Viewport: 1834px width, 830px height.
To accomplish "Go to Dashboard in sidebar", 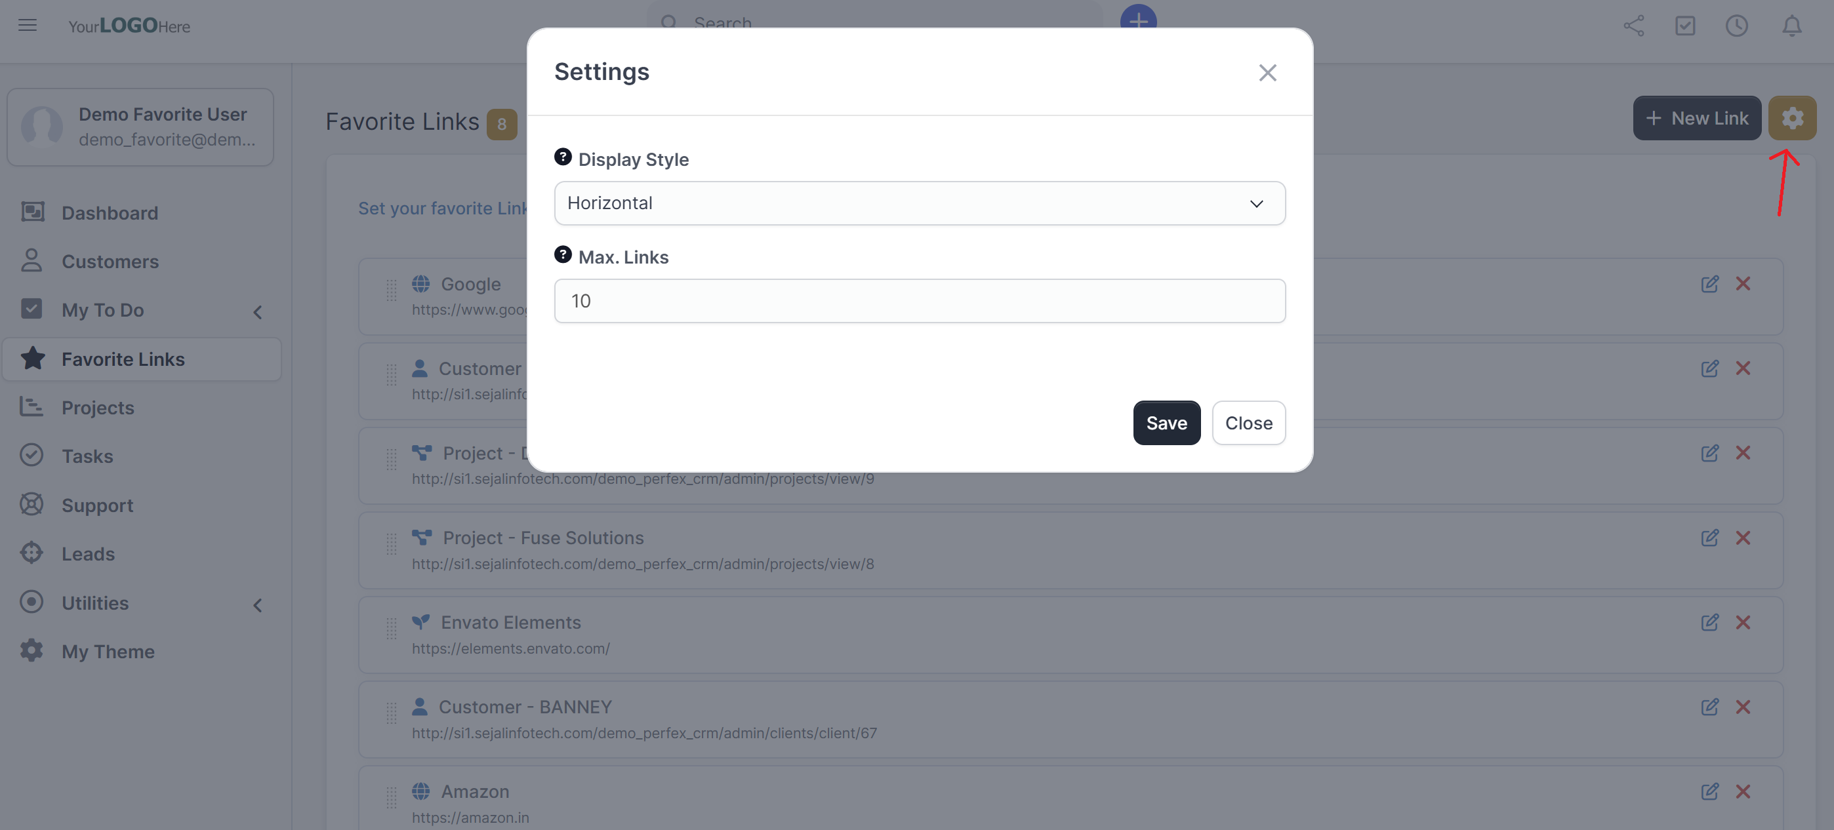I will point(109,213).
